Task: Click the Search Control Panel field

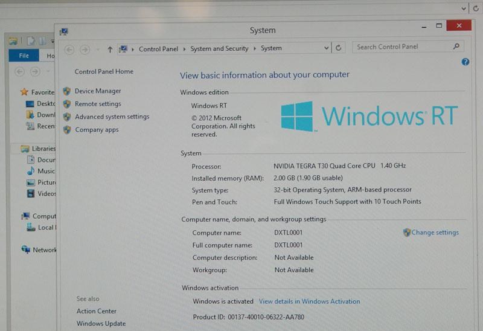Action: tap(401, 47)
